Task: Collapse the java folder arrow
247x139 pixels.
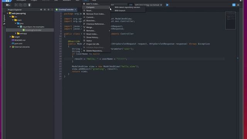Action: click(x=15, y=23)
